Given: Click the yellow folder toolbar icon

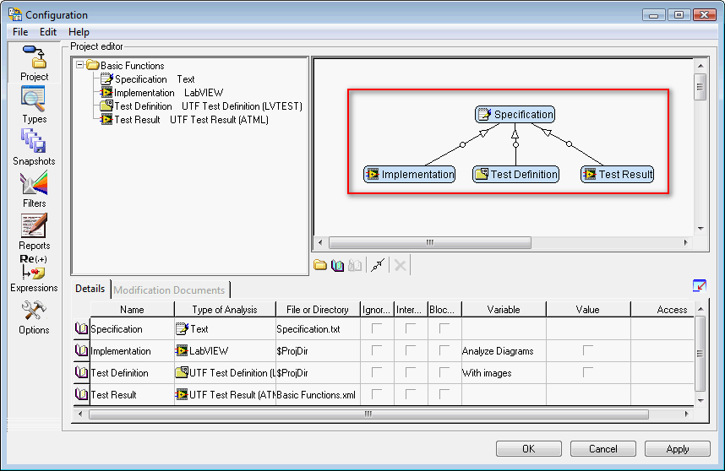Looking at the screenshot, I should [320, 265].
